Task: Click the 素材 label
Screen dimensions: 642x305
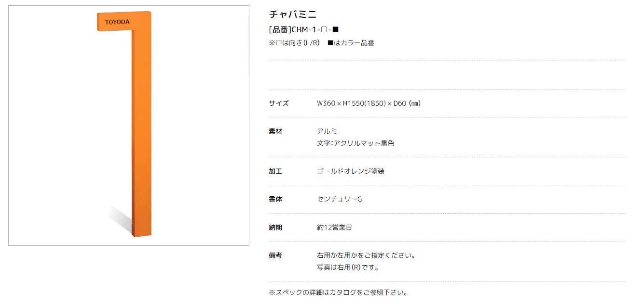Action: click(275, 131)
